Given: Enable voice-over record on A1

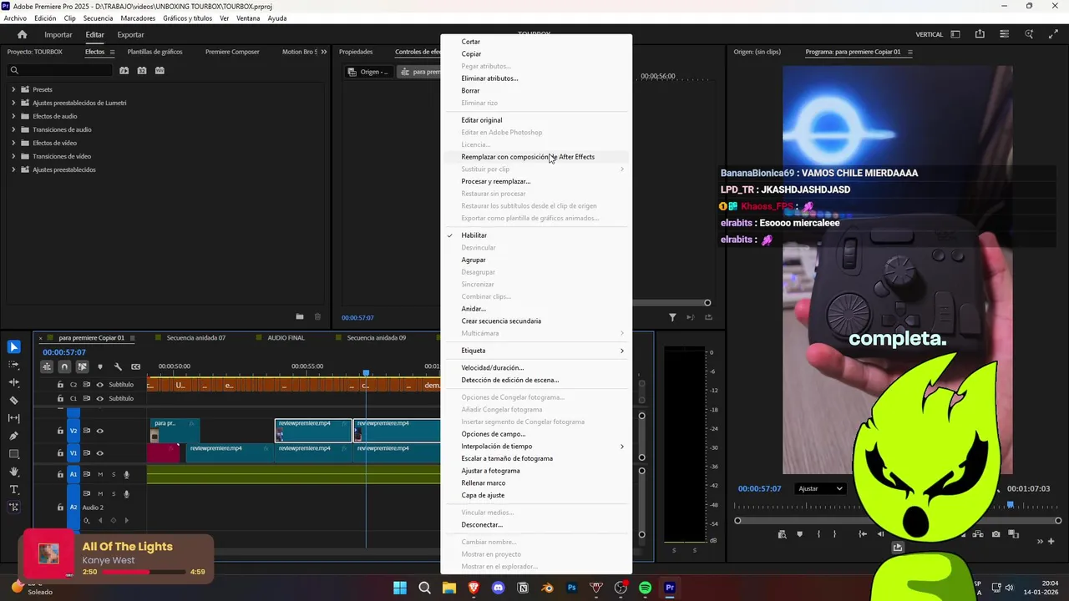Looking at the screenshot, I should [x=127, y=474].
